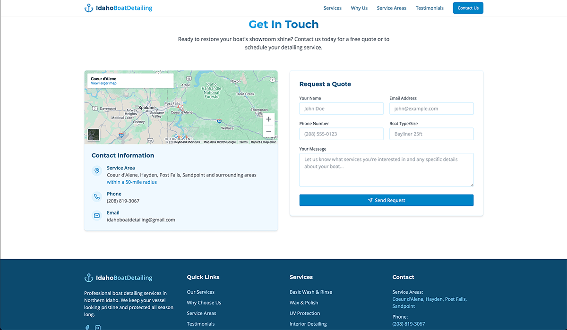The image size is (567, 330).
Task: Open Services in the top navigation
Action: coord(332,8)
